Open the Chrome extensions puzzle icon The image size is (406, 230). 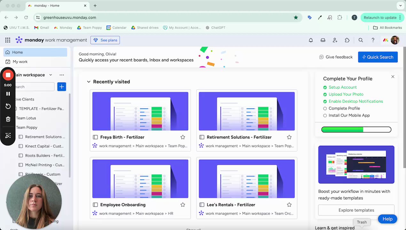tap(340, 18)
